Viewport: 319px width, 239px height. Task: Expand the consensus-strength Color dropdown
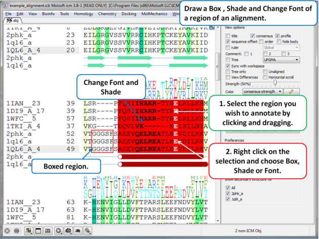[262, 92]
